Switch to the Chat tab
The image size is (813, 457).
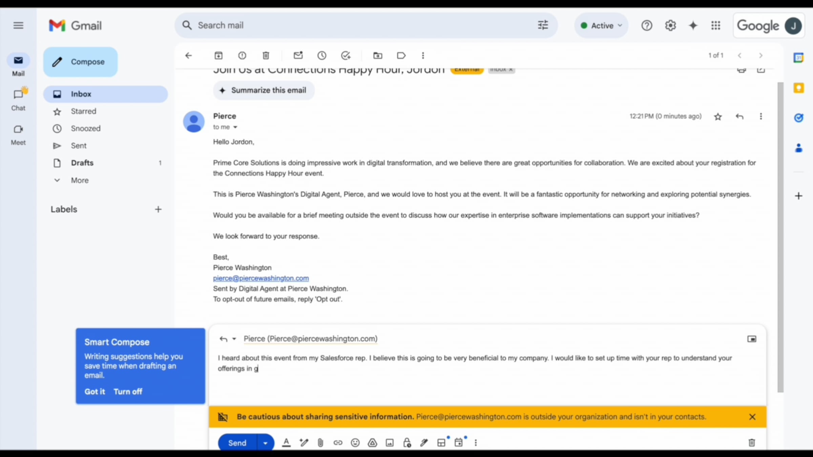click(x=18, y=99)
